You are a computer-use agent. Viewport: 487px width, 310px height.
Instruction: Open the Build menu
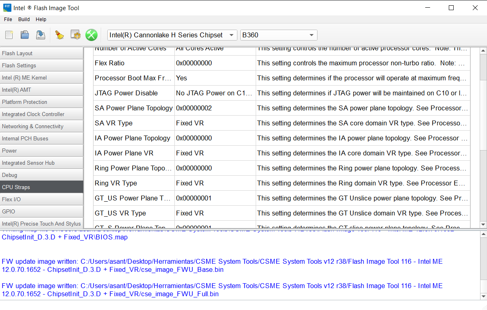[x=24, y=19]
